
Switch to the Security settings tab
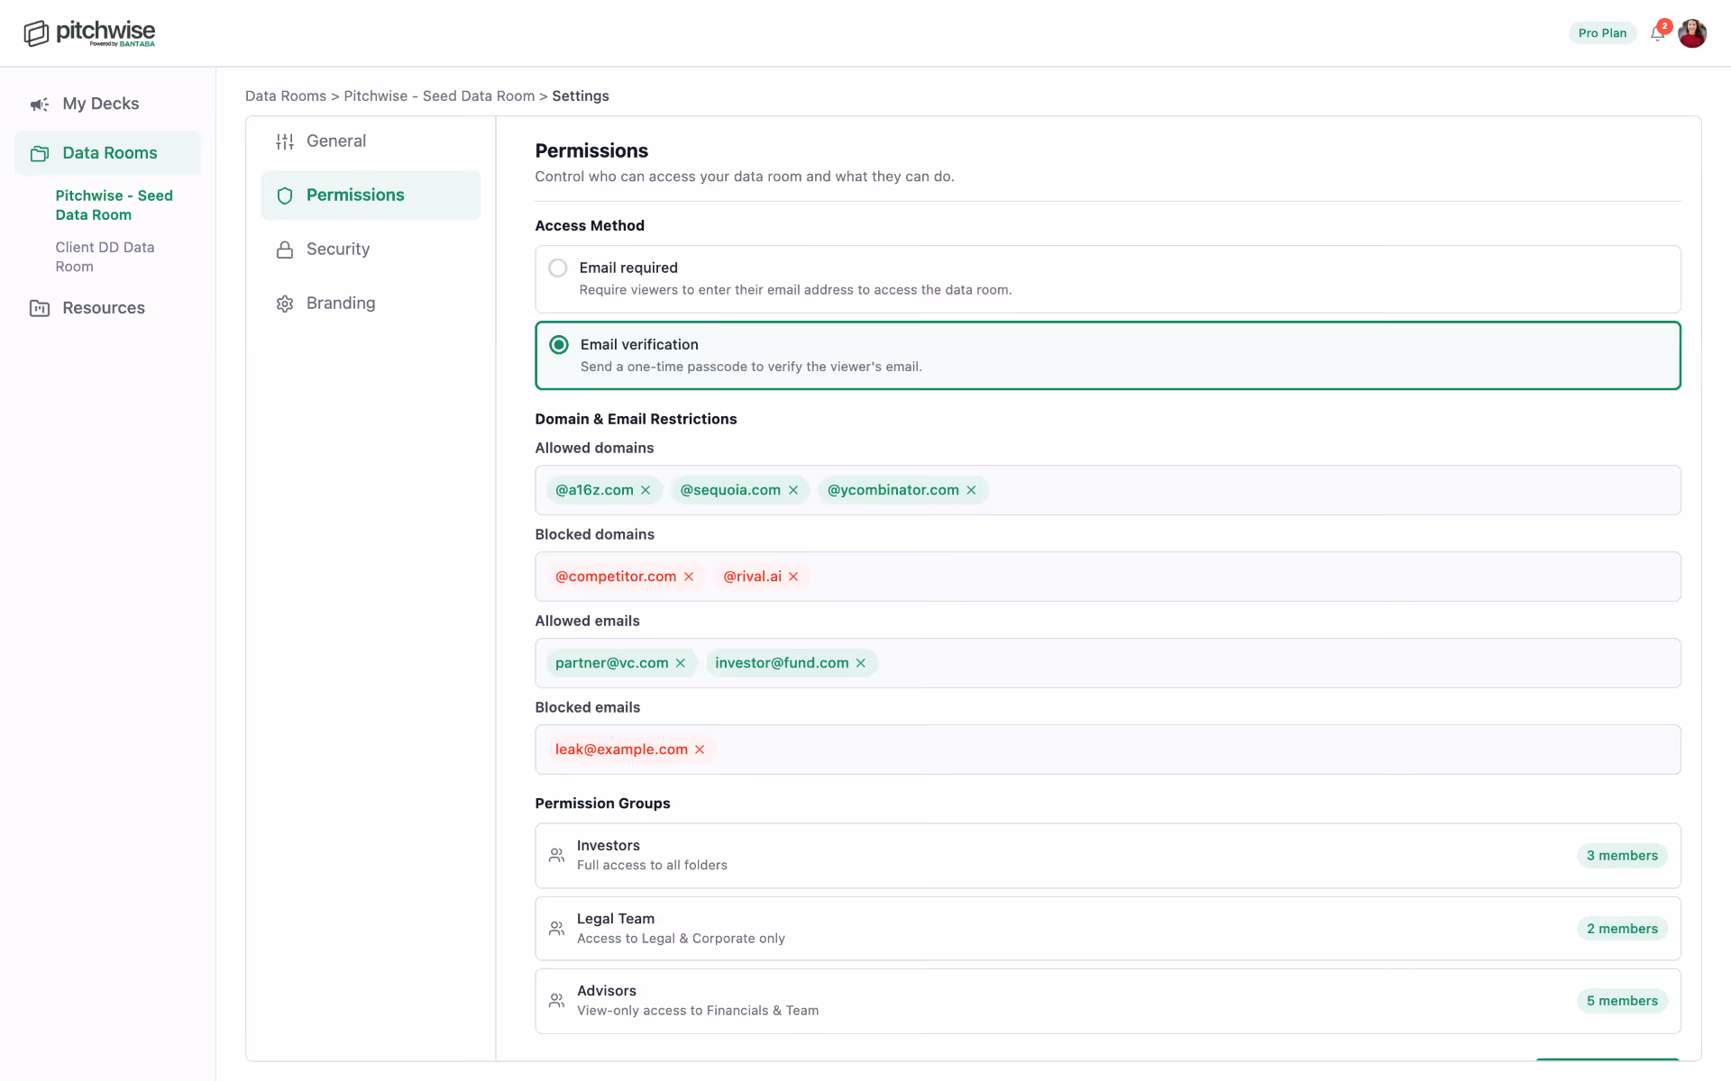pyautogui.click(x=337, y=250)
